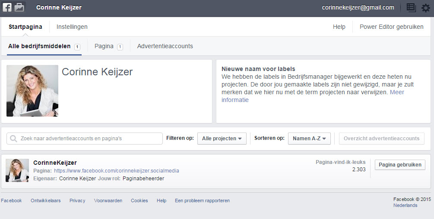Open the Help item in top navigation
This screenshot has width=434, height=219.
coord(339,27)
